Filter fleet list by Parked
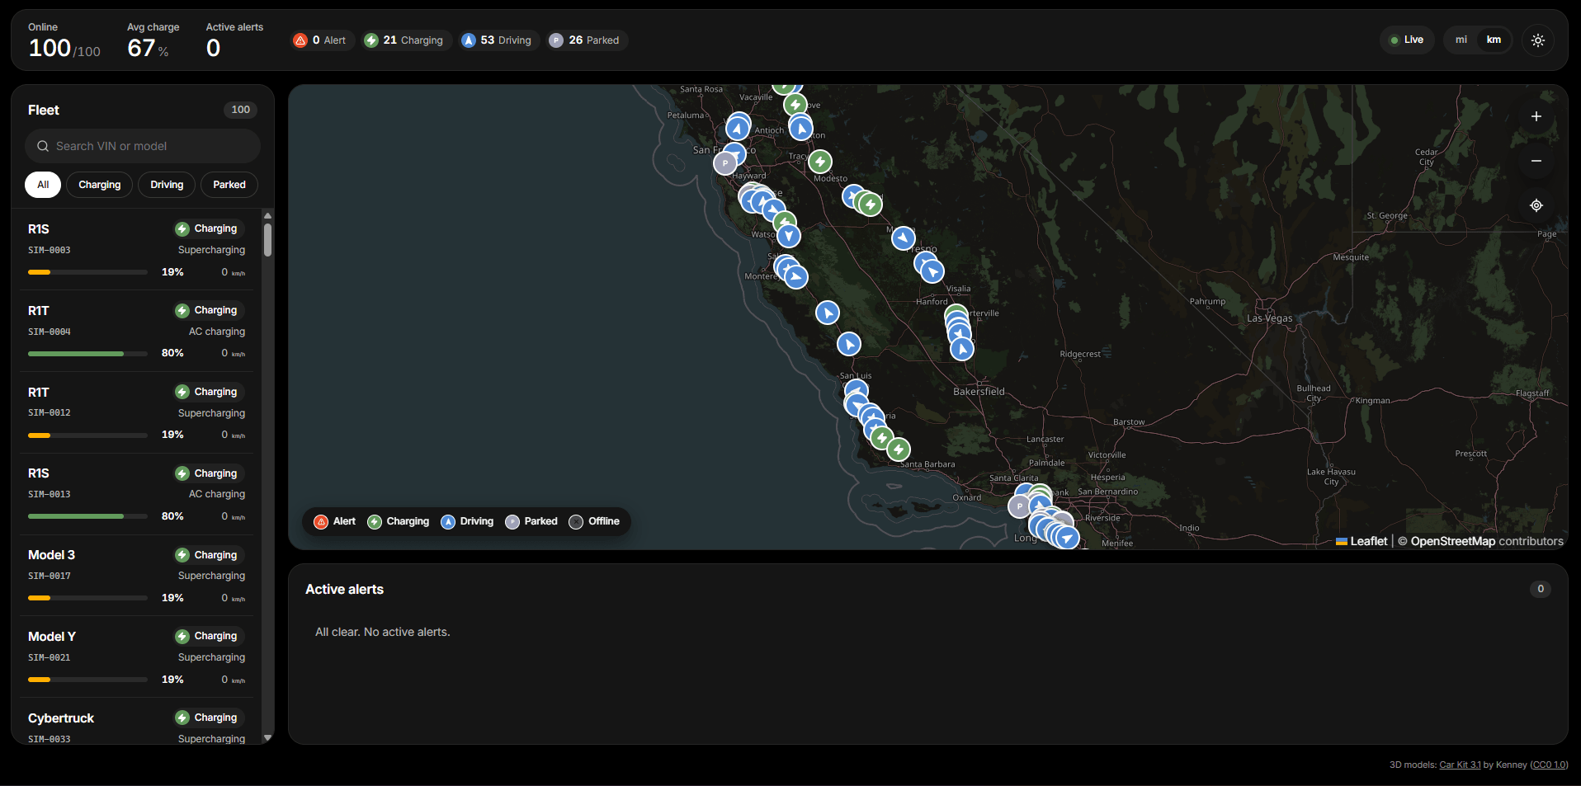 [229, 185]
